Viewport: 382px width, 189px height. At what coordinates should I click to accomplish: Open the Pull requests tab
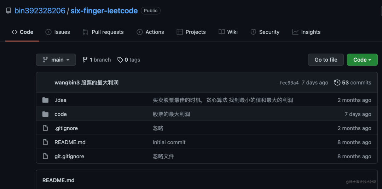click(x=103, y=32)
